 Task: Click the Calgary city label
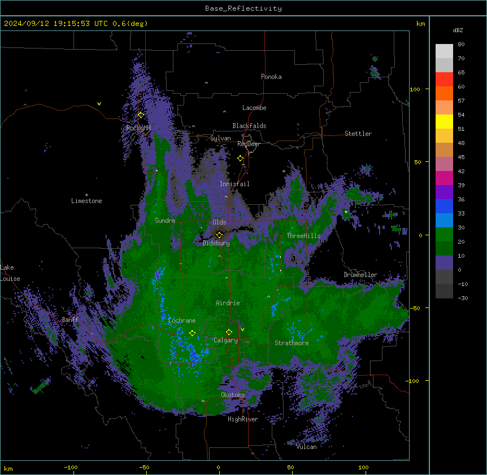click(x=225, y=340)
